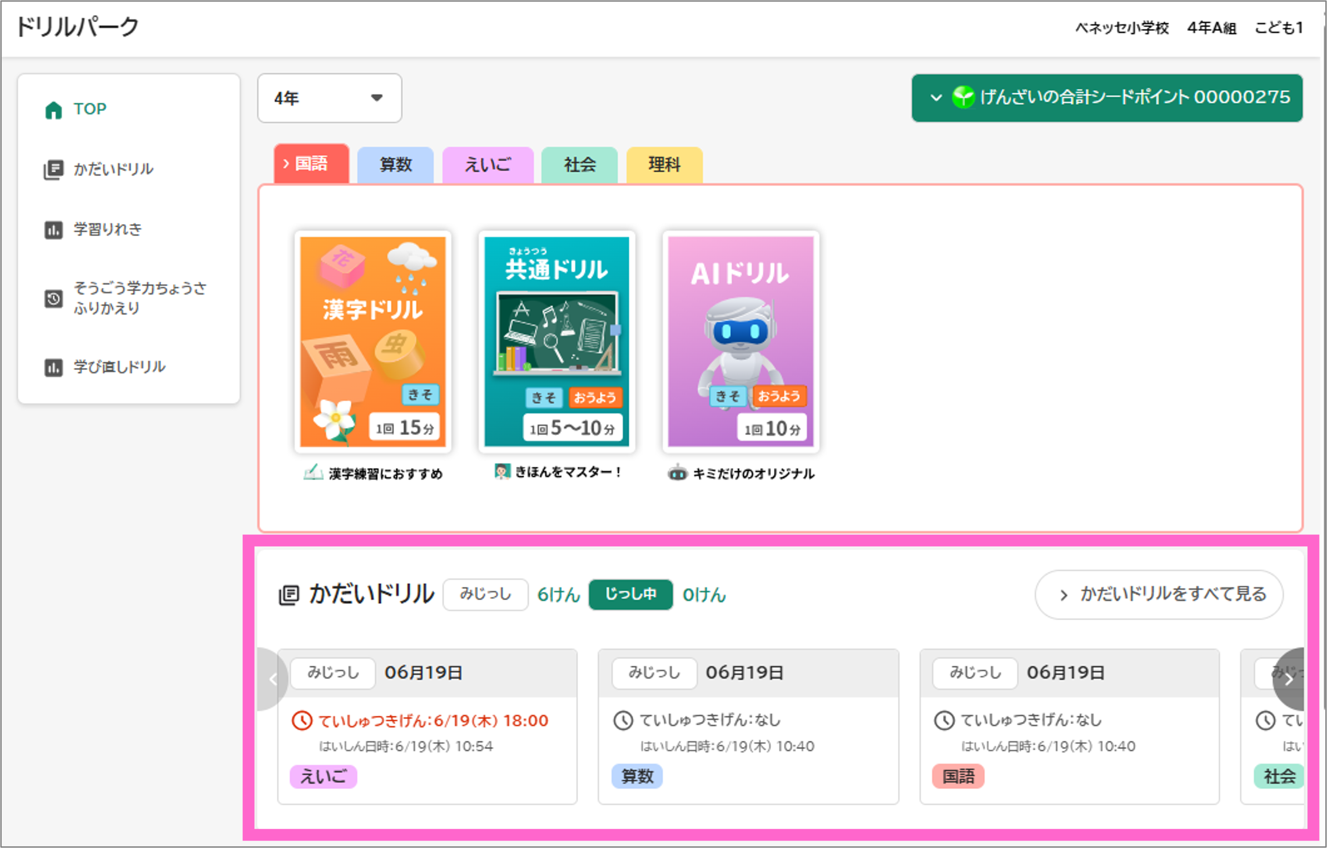Open the 漢字ドリル thumbnail
The height and width of the screenshot is (848, 1327).
click(x=373, y=342)
